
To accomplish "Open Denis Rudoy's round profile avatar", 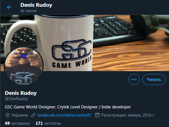I will coord(24,66).
